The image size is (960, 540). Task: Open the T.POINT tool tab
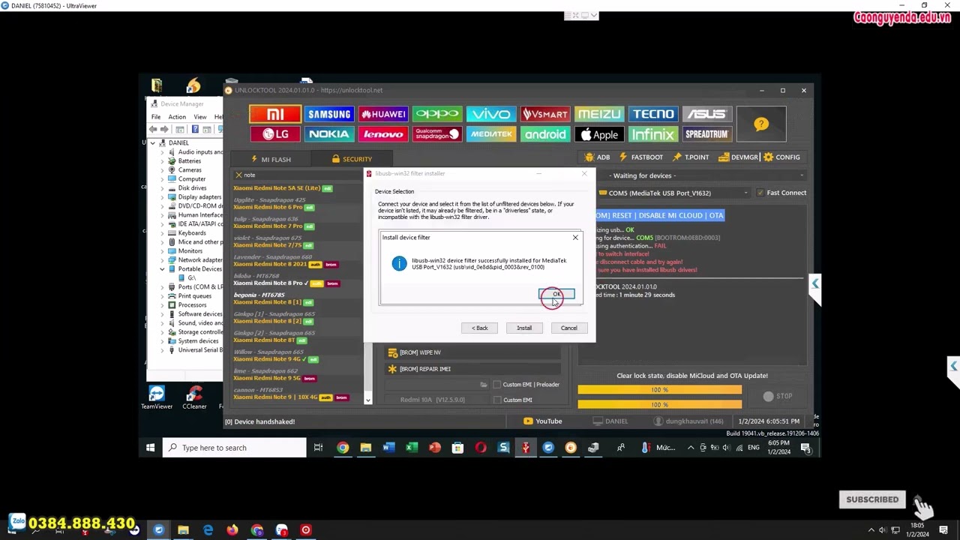[x=691, y=157]
